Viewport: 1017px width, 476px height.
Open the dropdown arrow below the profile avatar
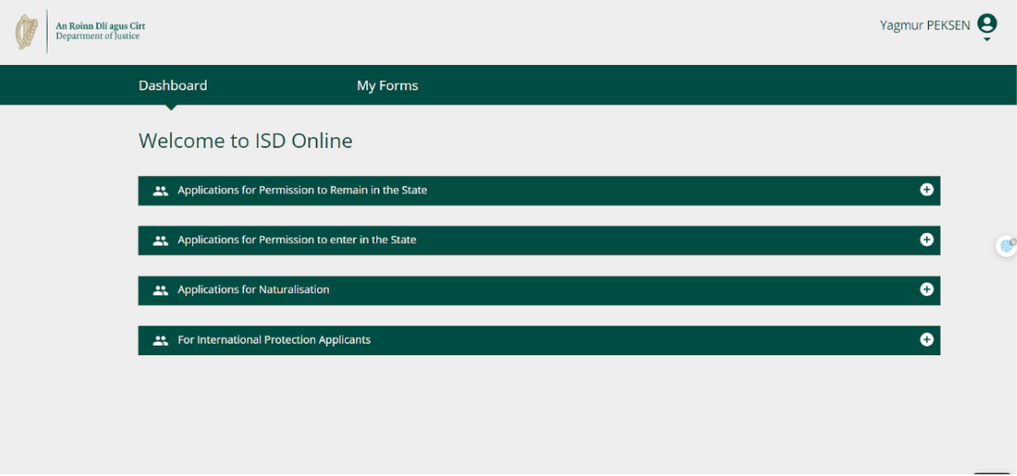[987, 39]
